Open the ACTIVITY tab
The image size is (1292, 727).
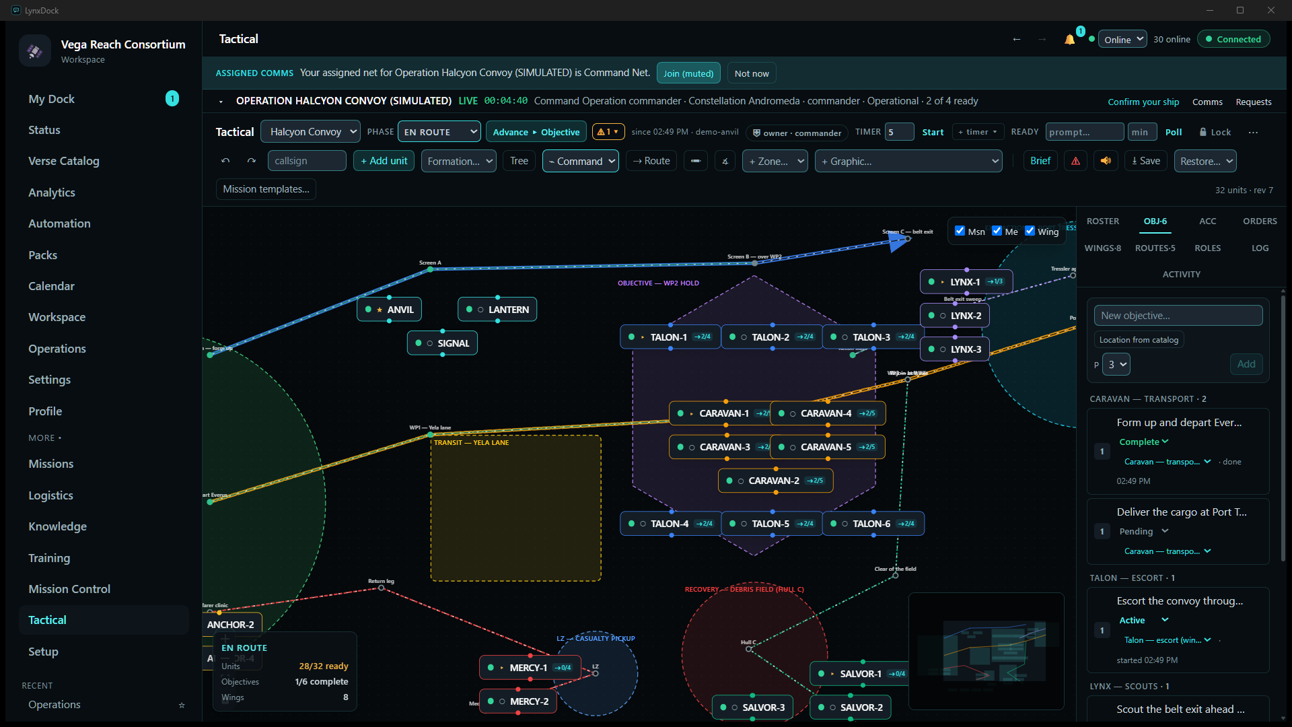1182,275
